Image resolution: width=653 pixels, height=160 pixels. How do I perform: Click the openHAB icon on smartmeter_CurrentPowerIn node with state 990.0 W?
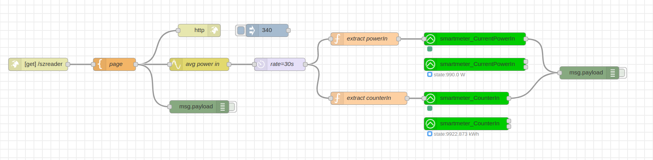431,64
